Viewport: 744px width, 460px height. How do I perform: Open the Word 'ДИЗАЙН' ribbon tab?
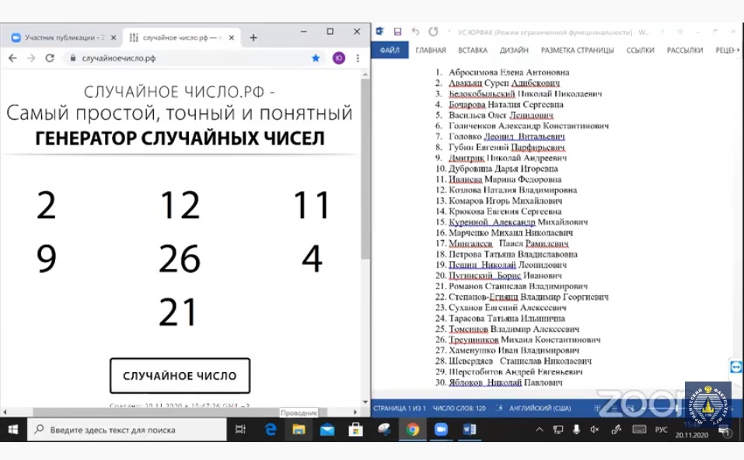(514, 51)
